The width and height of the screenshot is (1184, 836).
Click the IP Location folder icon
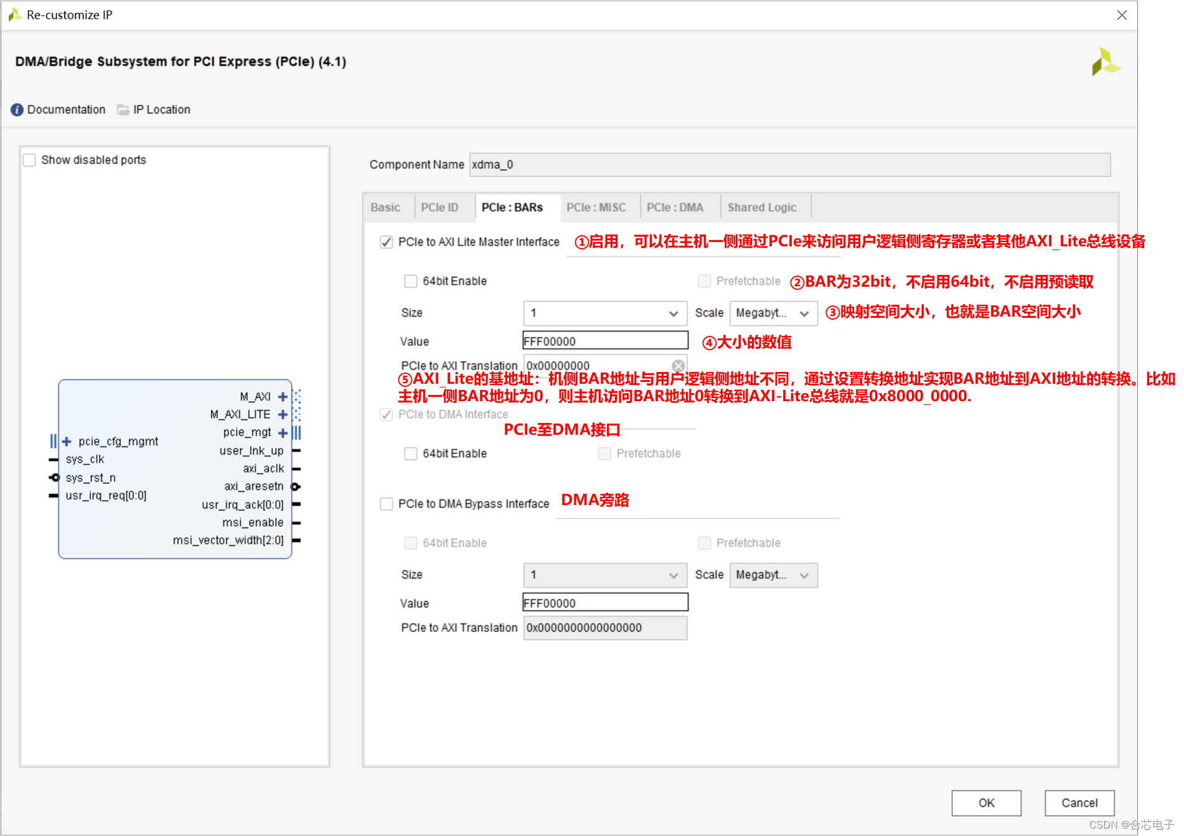(x=123, y=109)
